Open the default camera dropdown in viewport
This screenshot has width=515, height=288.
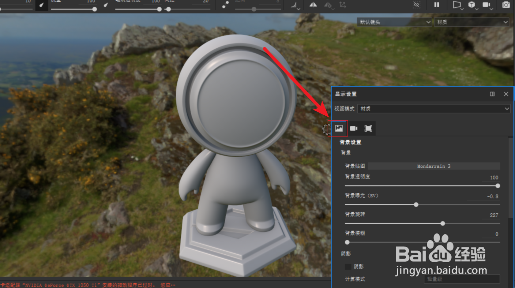(394, 22)
